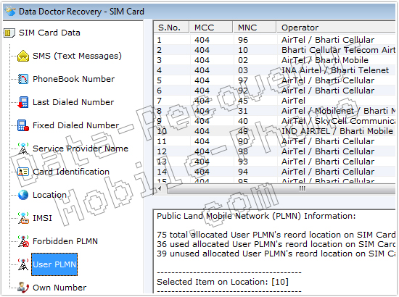Screen dimensions: 399x297
Task: Click the horizontal scrollbar left arrow
Action: [x=160, y=188]
